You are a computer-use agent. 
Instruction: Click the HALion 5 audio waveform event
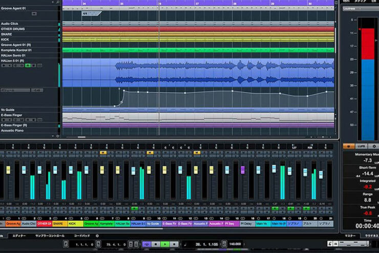tap(198, 73)
